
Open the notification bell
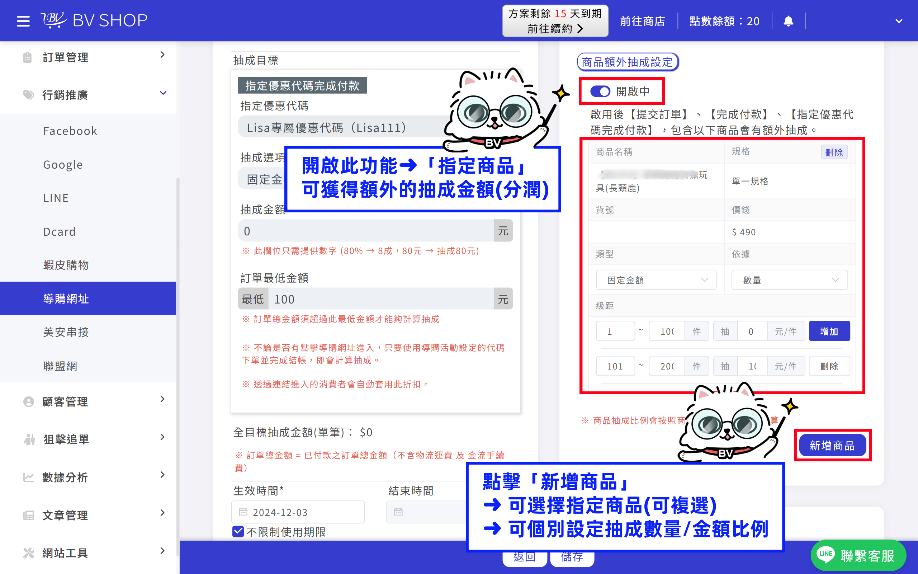point(788,21)
